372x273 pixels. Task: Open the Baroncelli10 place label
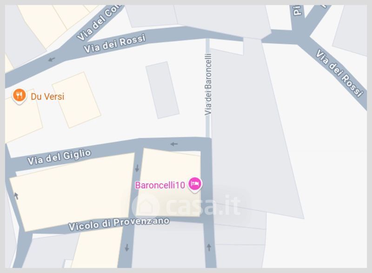click(160, 185)
